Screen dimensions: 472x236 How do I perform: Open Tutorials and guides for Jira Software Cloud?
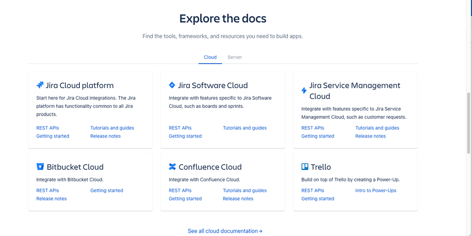tap(245, 128)
